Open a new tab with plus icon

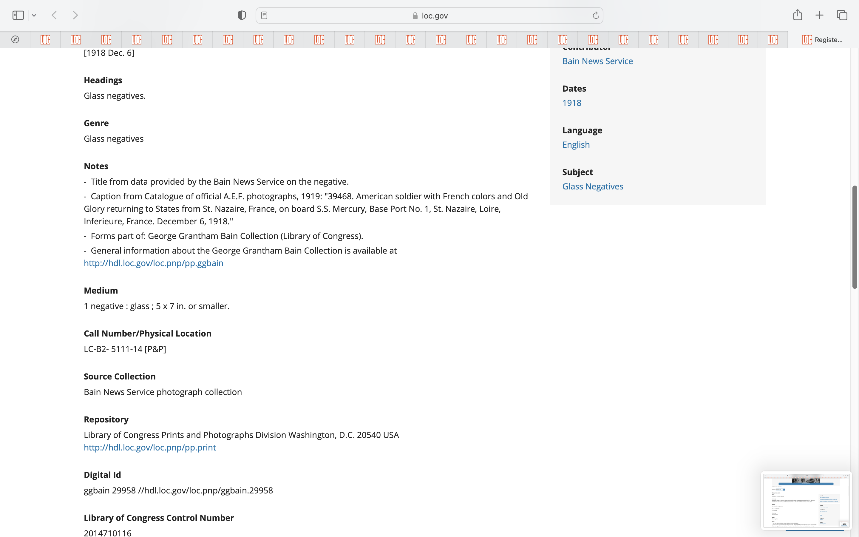pos(819,15)
